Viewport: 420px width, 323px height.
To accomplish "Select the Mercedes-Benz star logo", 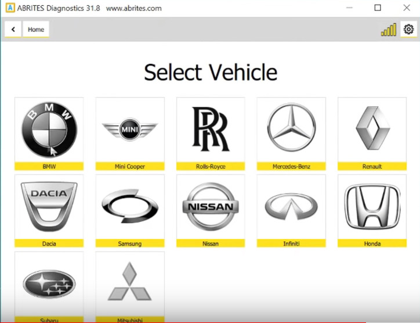I will click(291, 127).
